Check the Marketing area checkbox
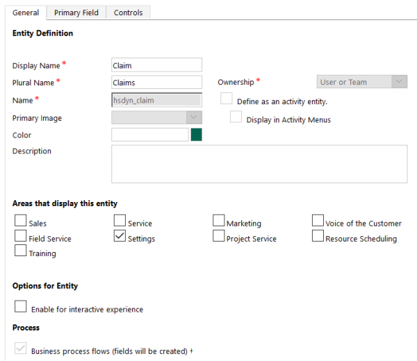 pos(219,221)
